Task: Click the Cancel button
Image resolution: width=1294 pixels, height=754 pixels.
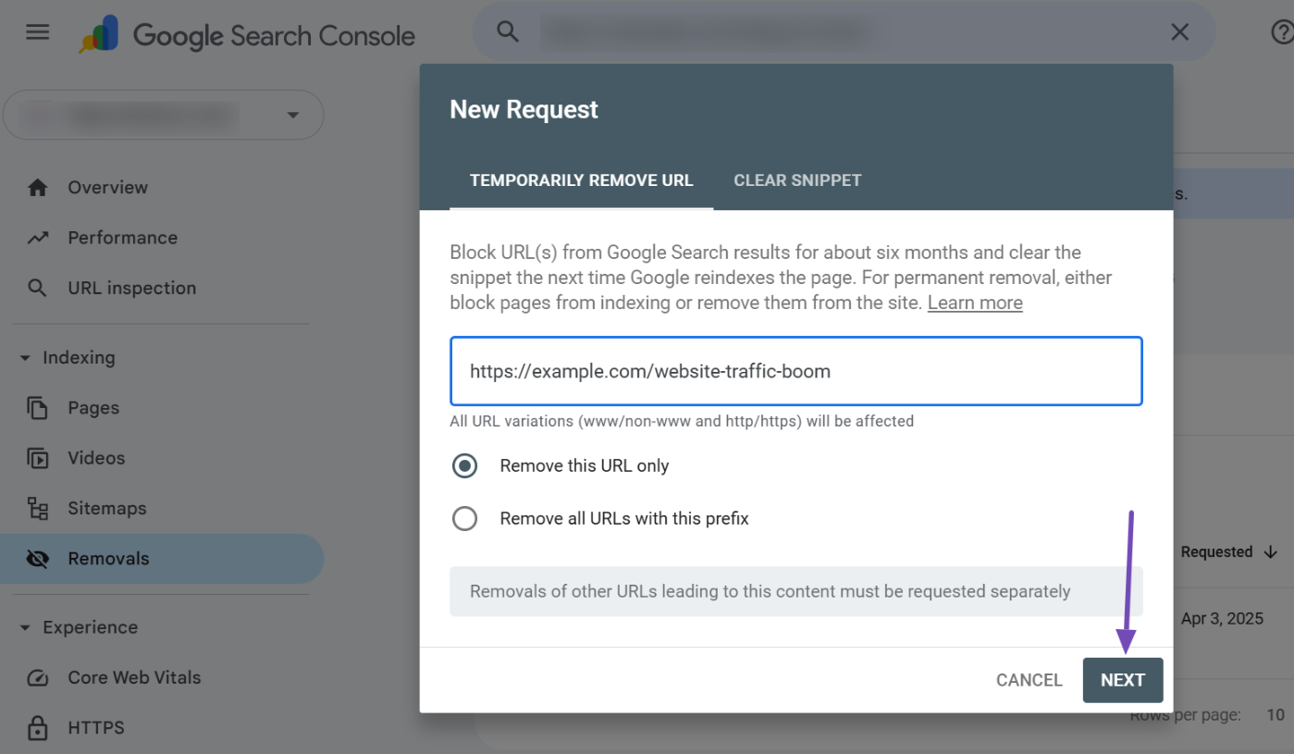Action: coord(1029,680)
